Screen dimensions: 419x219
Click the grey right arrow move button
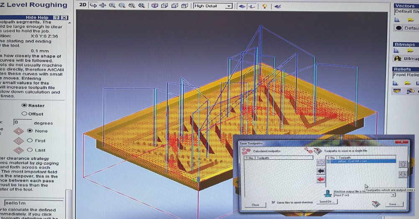click(x=320, y=162)
